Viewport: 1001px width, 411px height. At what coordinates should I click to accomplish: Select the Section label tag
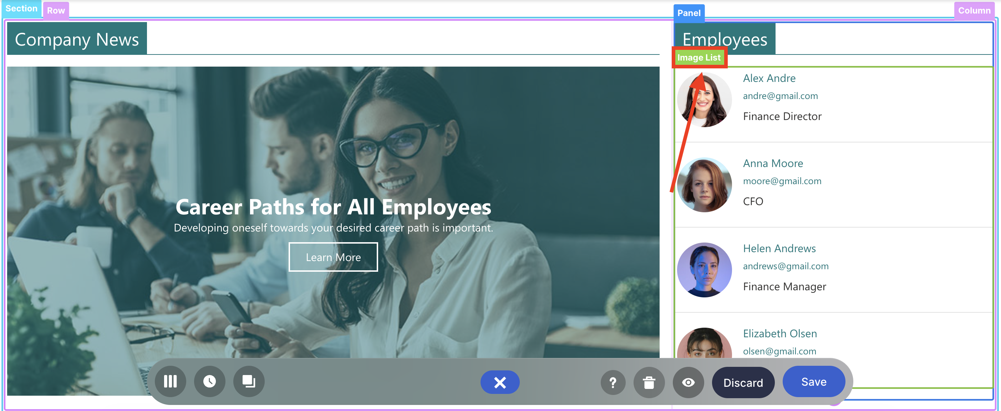click(21, 9)
